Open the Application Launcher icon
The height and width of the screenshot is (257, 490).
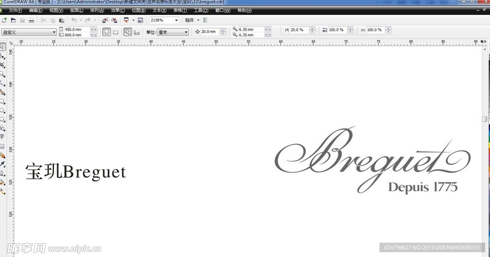click(x=126, y=20)
